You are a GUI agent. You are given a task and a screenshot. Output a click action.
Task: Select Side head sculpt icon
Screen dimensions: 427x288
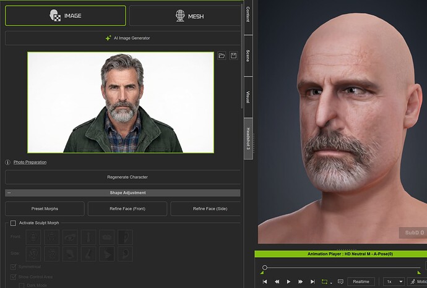coord(33,254)
